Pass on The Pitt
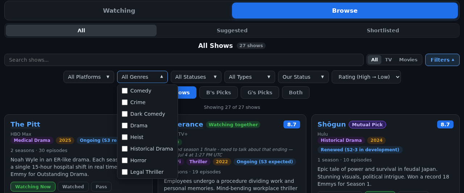464x193 pixels. pyautogui.click(x=101, y=187)
